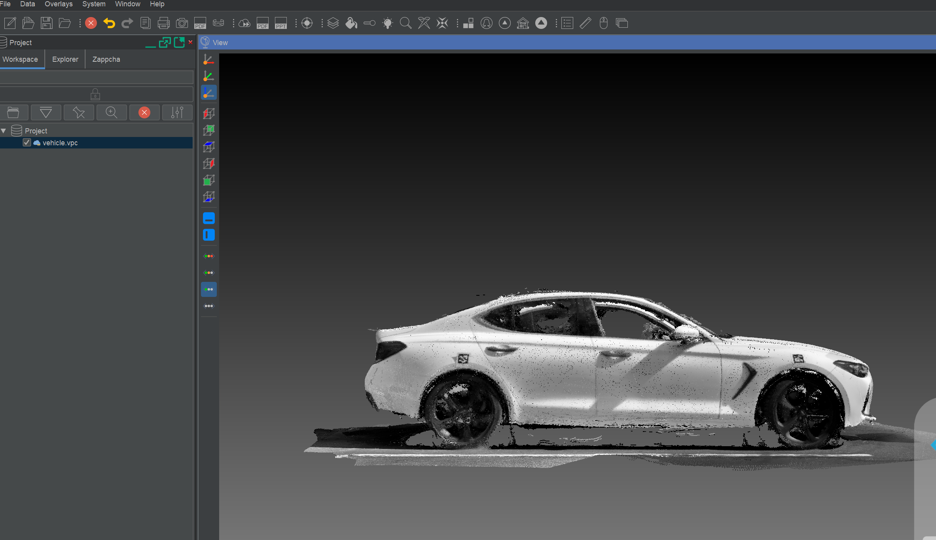Open the sliders settings button in Workspace
Screen dimensions: 936x540
click(177, 112)
